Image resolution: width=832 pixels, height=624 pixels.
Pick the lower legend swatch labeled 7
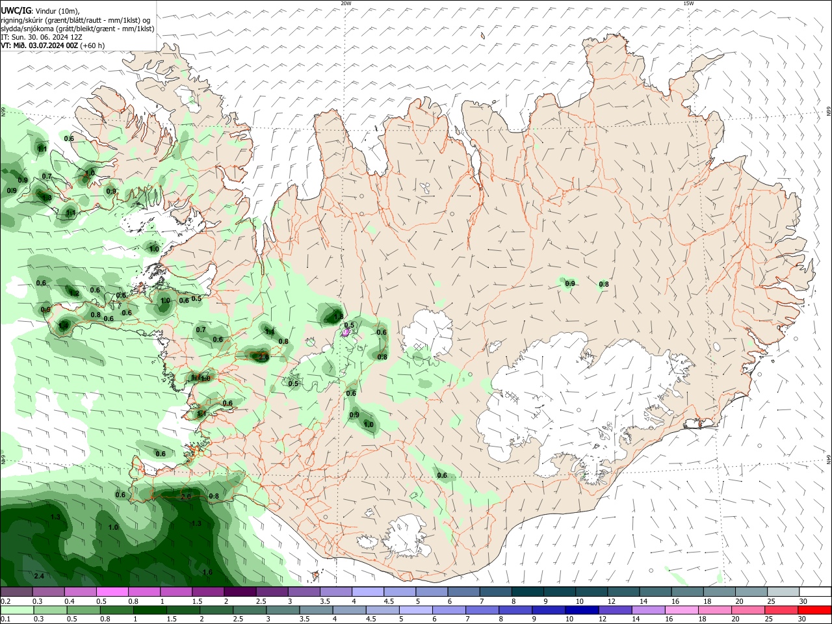482,610
